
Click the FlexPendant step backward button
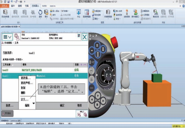pyautogui.click(x=92, y=100)
